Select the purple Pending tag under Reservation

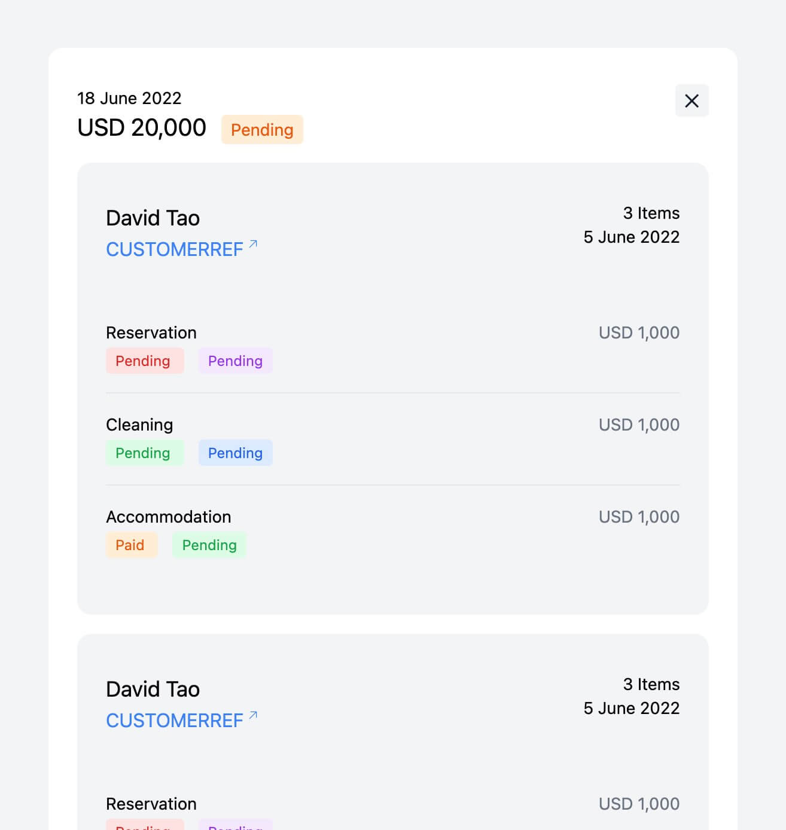(236, 361)
